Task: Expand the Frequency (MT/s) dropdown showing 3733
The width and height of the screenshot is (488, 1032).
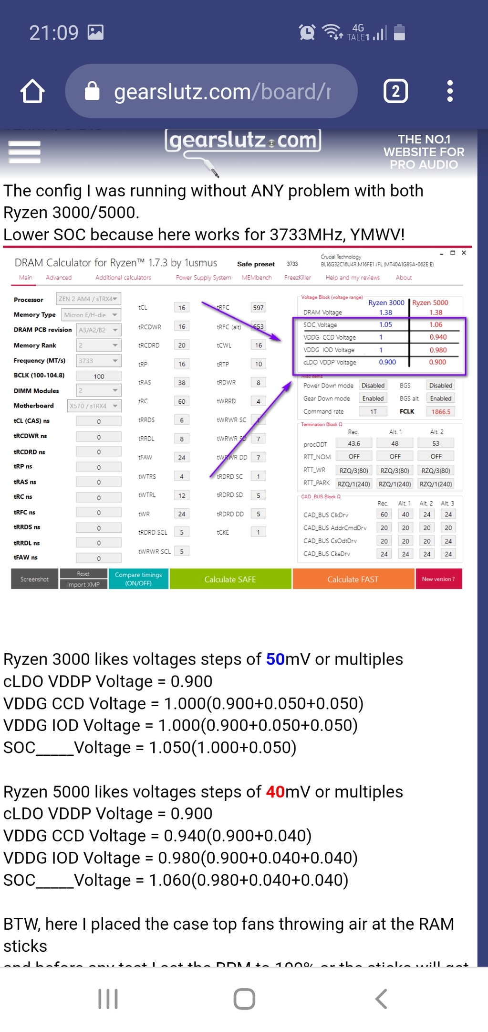Action: click(x=99, y=361)
